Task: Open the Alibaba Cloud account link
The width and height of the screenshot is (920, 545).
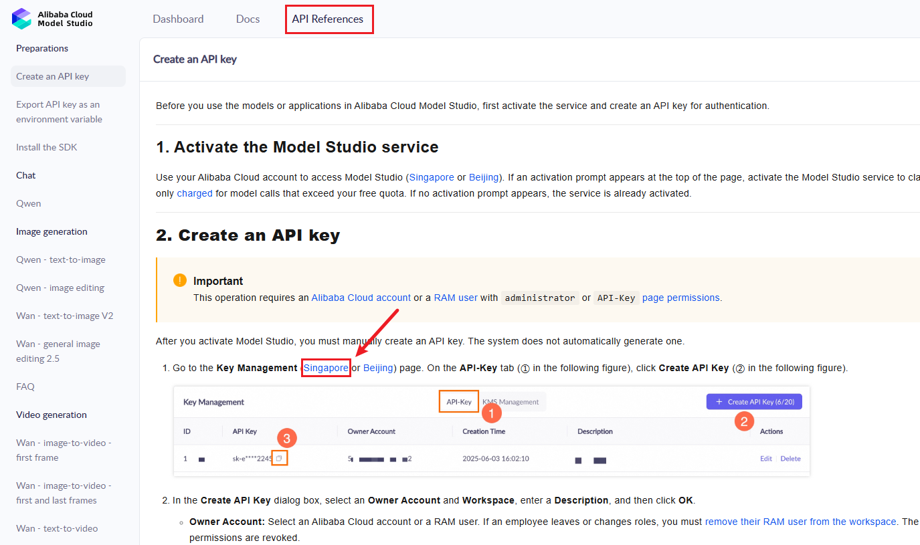Action: 361,298
